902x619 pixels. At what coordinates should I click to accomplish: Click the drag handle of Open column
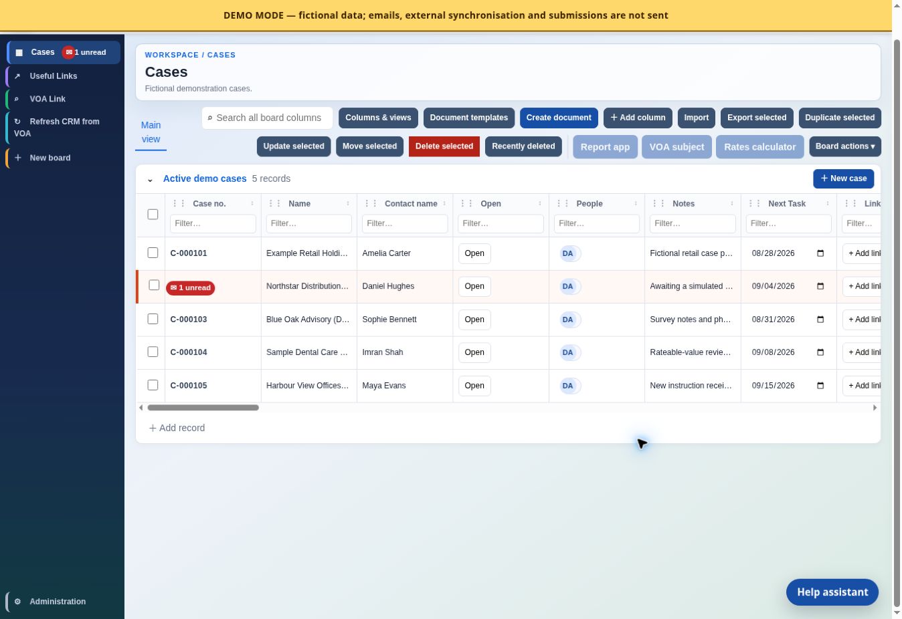(x=466, y=204)
